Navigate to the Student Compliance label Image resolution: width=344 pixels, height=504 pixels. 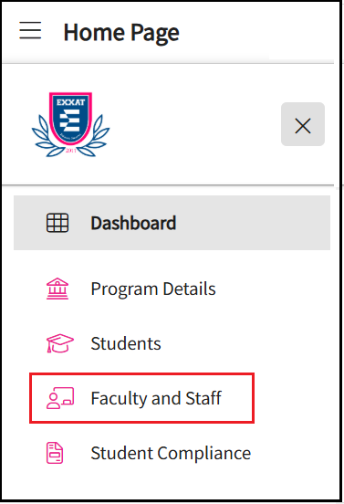click(x=171, y=454)
